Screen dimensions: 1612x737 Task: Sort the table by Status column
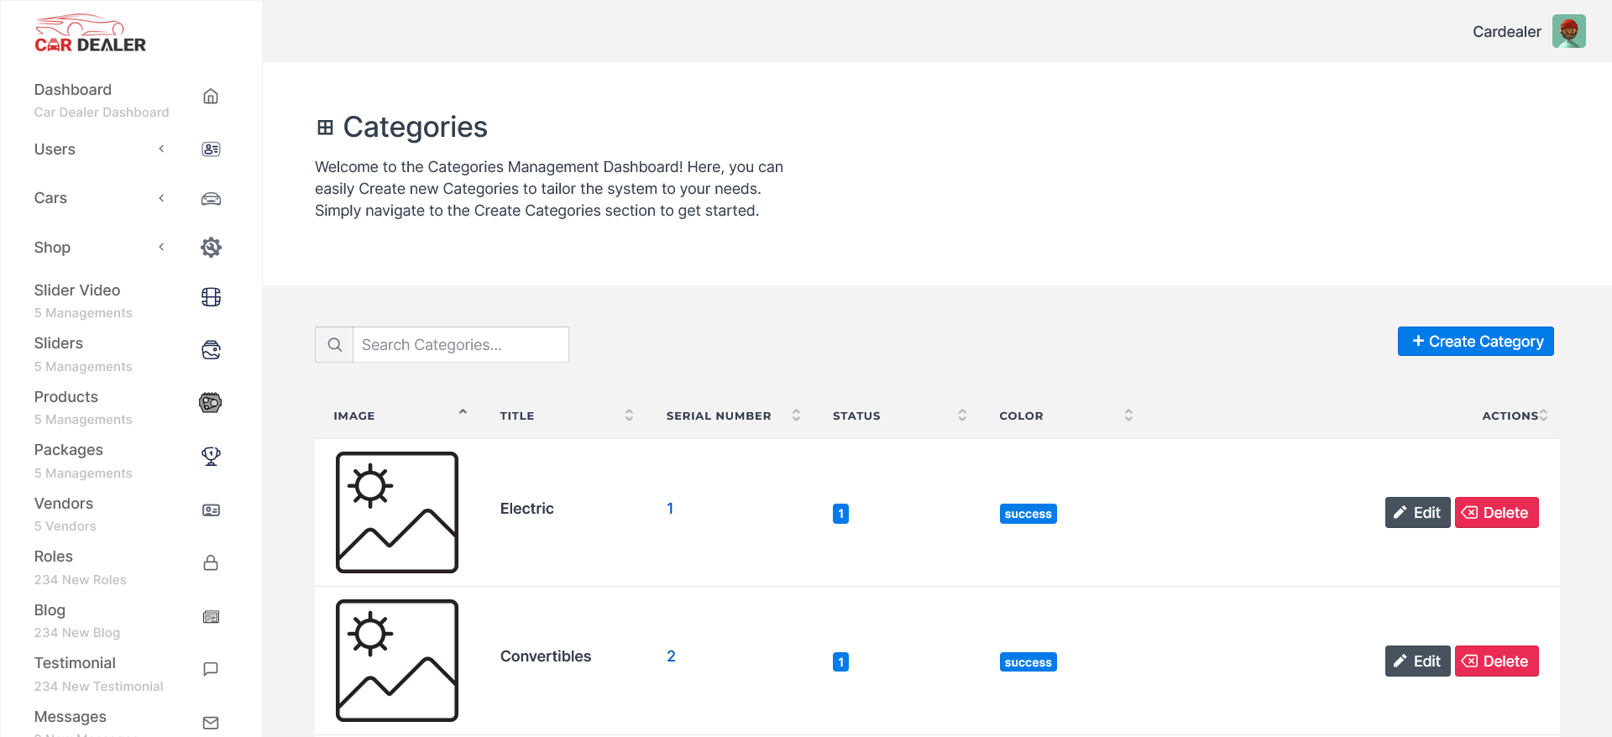coord(962,416)
